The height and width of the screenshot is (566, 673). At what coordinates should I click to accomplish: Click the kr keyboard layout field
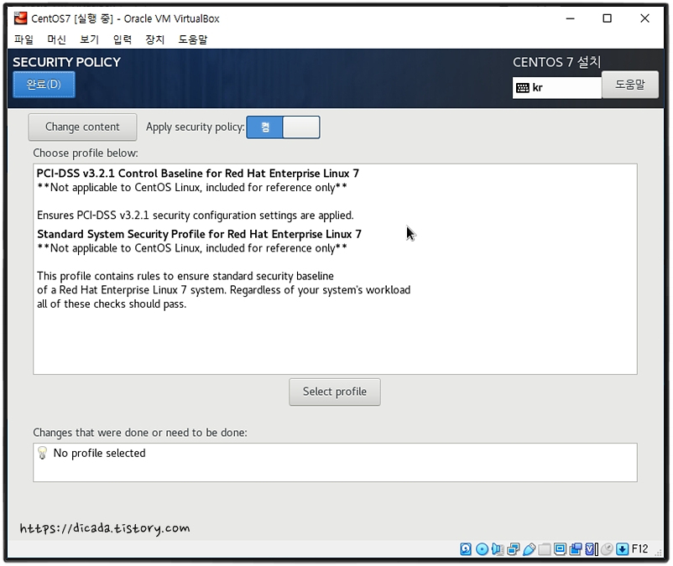557,88
